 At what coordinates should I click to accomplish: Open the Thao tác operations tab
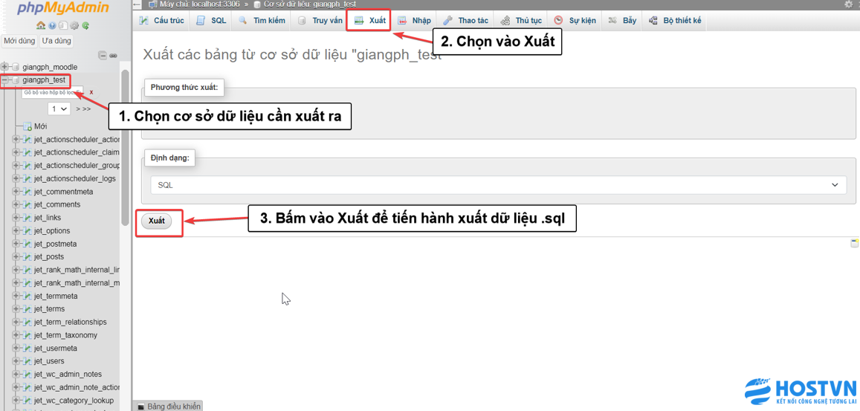465,21
